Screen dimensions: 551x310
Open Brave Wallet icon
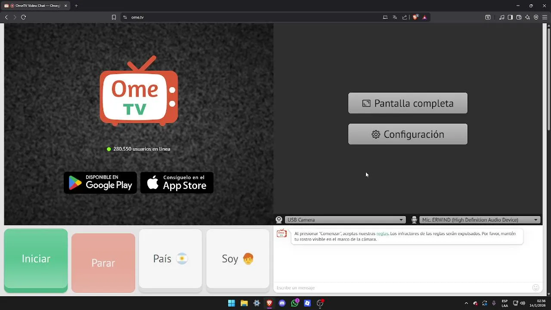(x=519, y=17)
